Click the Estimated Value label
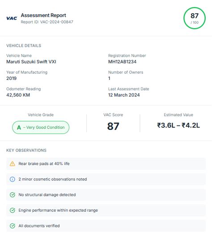Screen dimensions: 212x239 pos(178,115)
